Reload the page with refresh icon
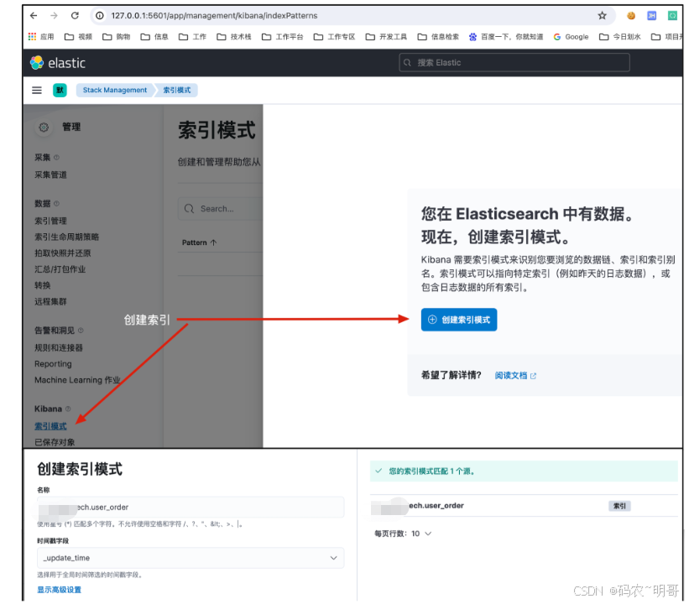The image size is (689, 604). 76,16
